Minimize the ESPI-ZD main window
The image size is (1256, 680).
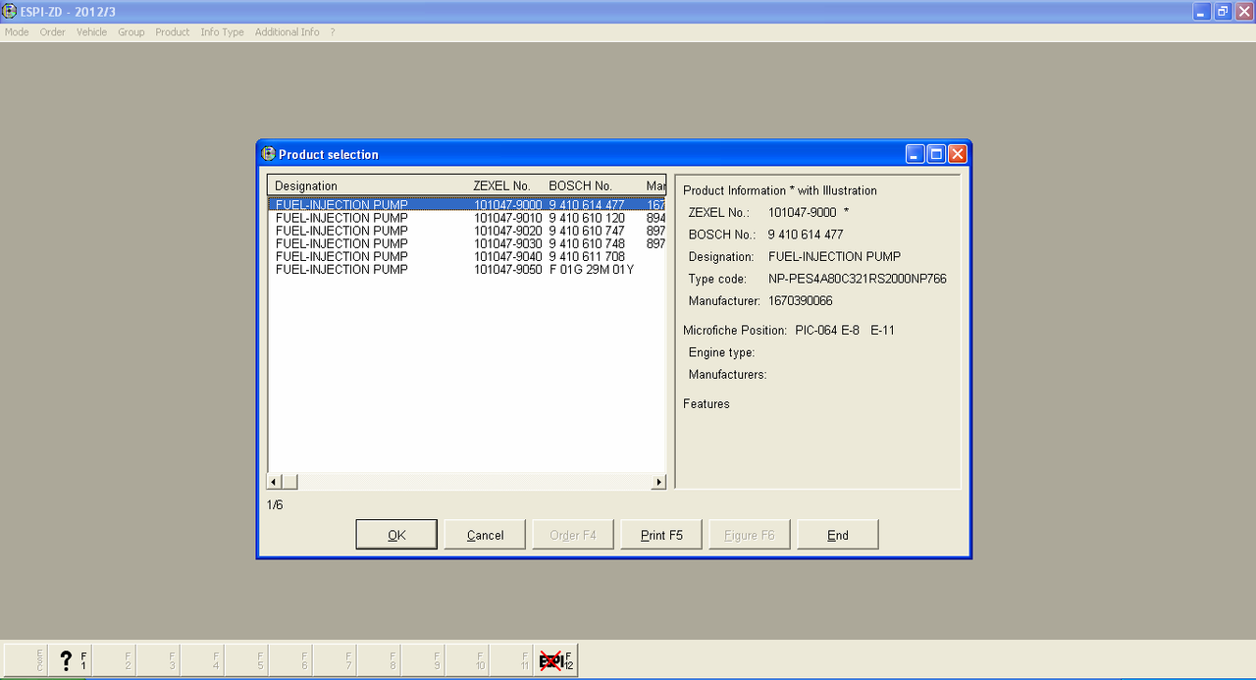(x=1202, y=12)
